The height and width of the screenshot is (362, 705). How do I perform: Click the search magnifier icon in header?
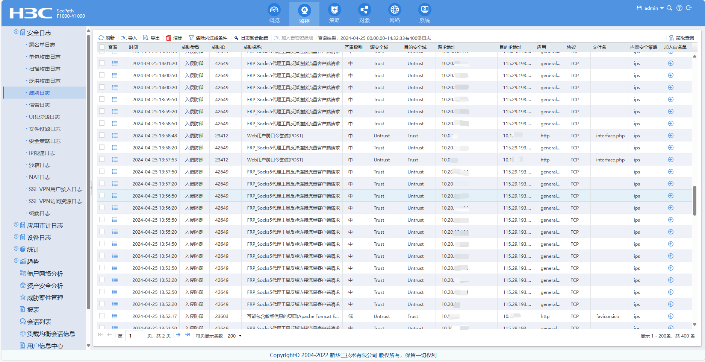(669, 8)
